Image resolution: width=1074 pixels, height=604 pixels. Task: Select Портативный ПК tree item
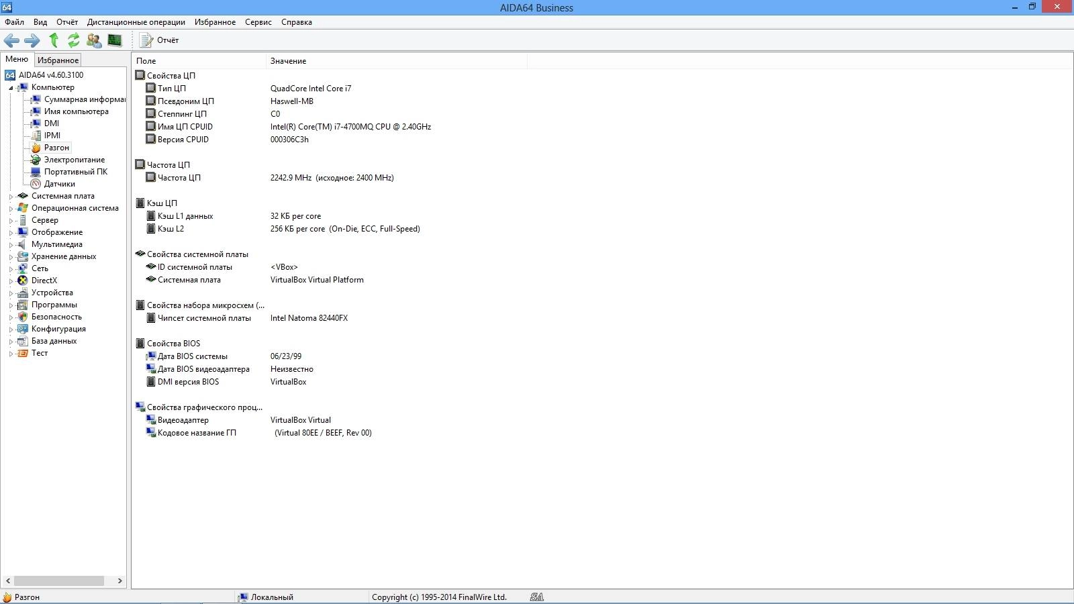click(76, 172)
